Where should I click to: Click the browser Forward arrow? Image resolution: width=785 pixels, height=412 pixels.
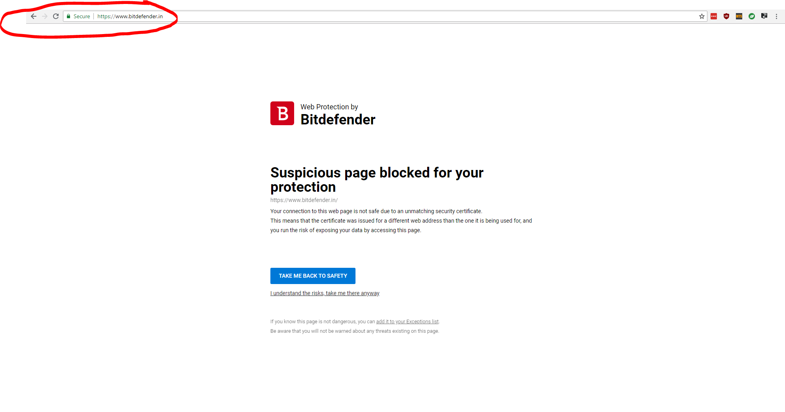coord(45,16)
